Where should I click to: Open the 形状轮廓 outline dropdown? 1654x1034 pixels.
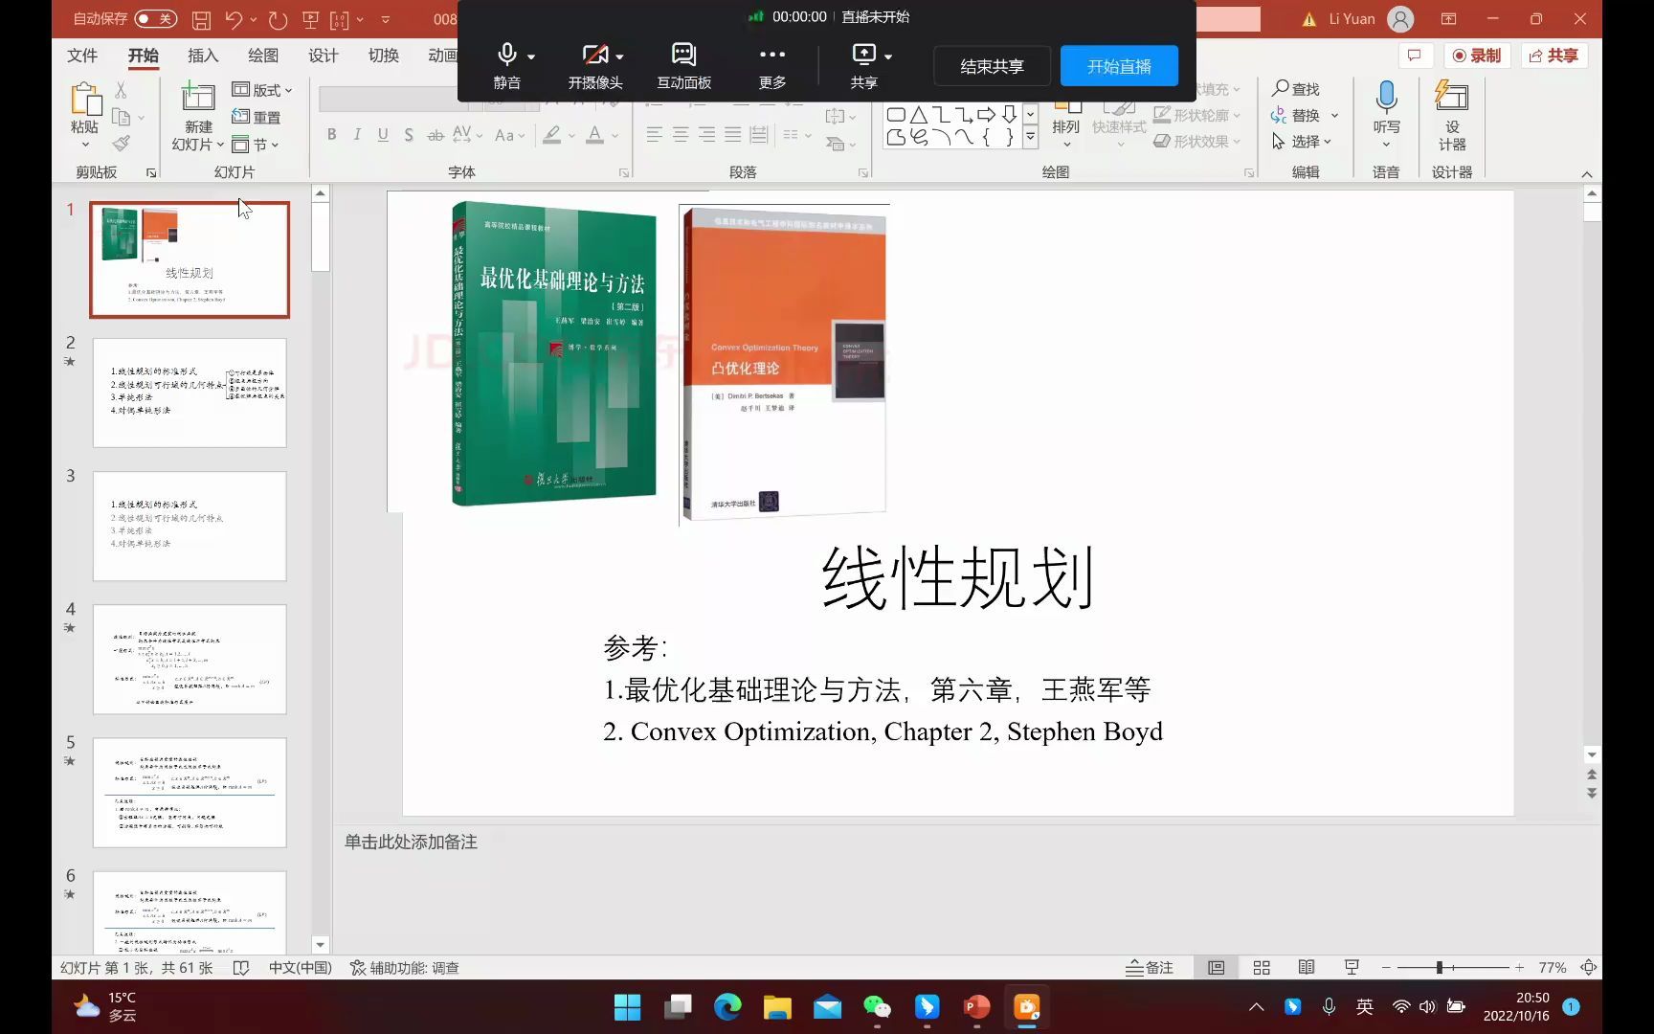click(x=1197, y=115)
